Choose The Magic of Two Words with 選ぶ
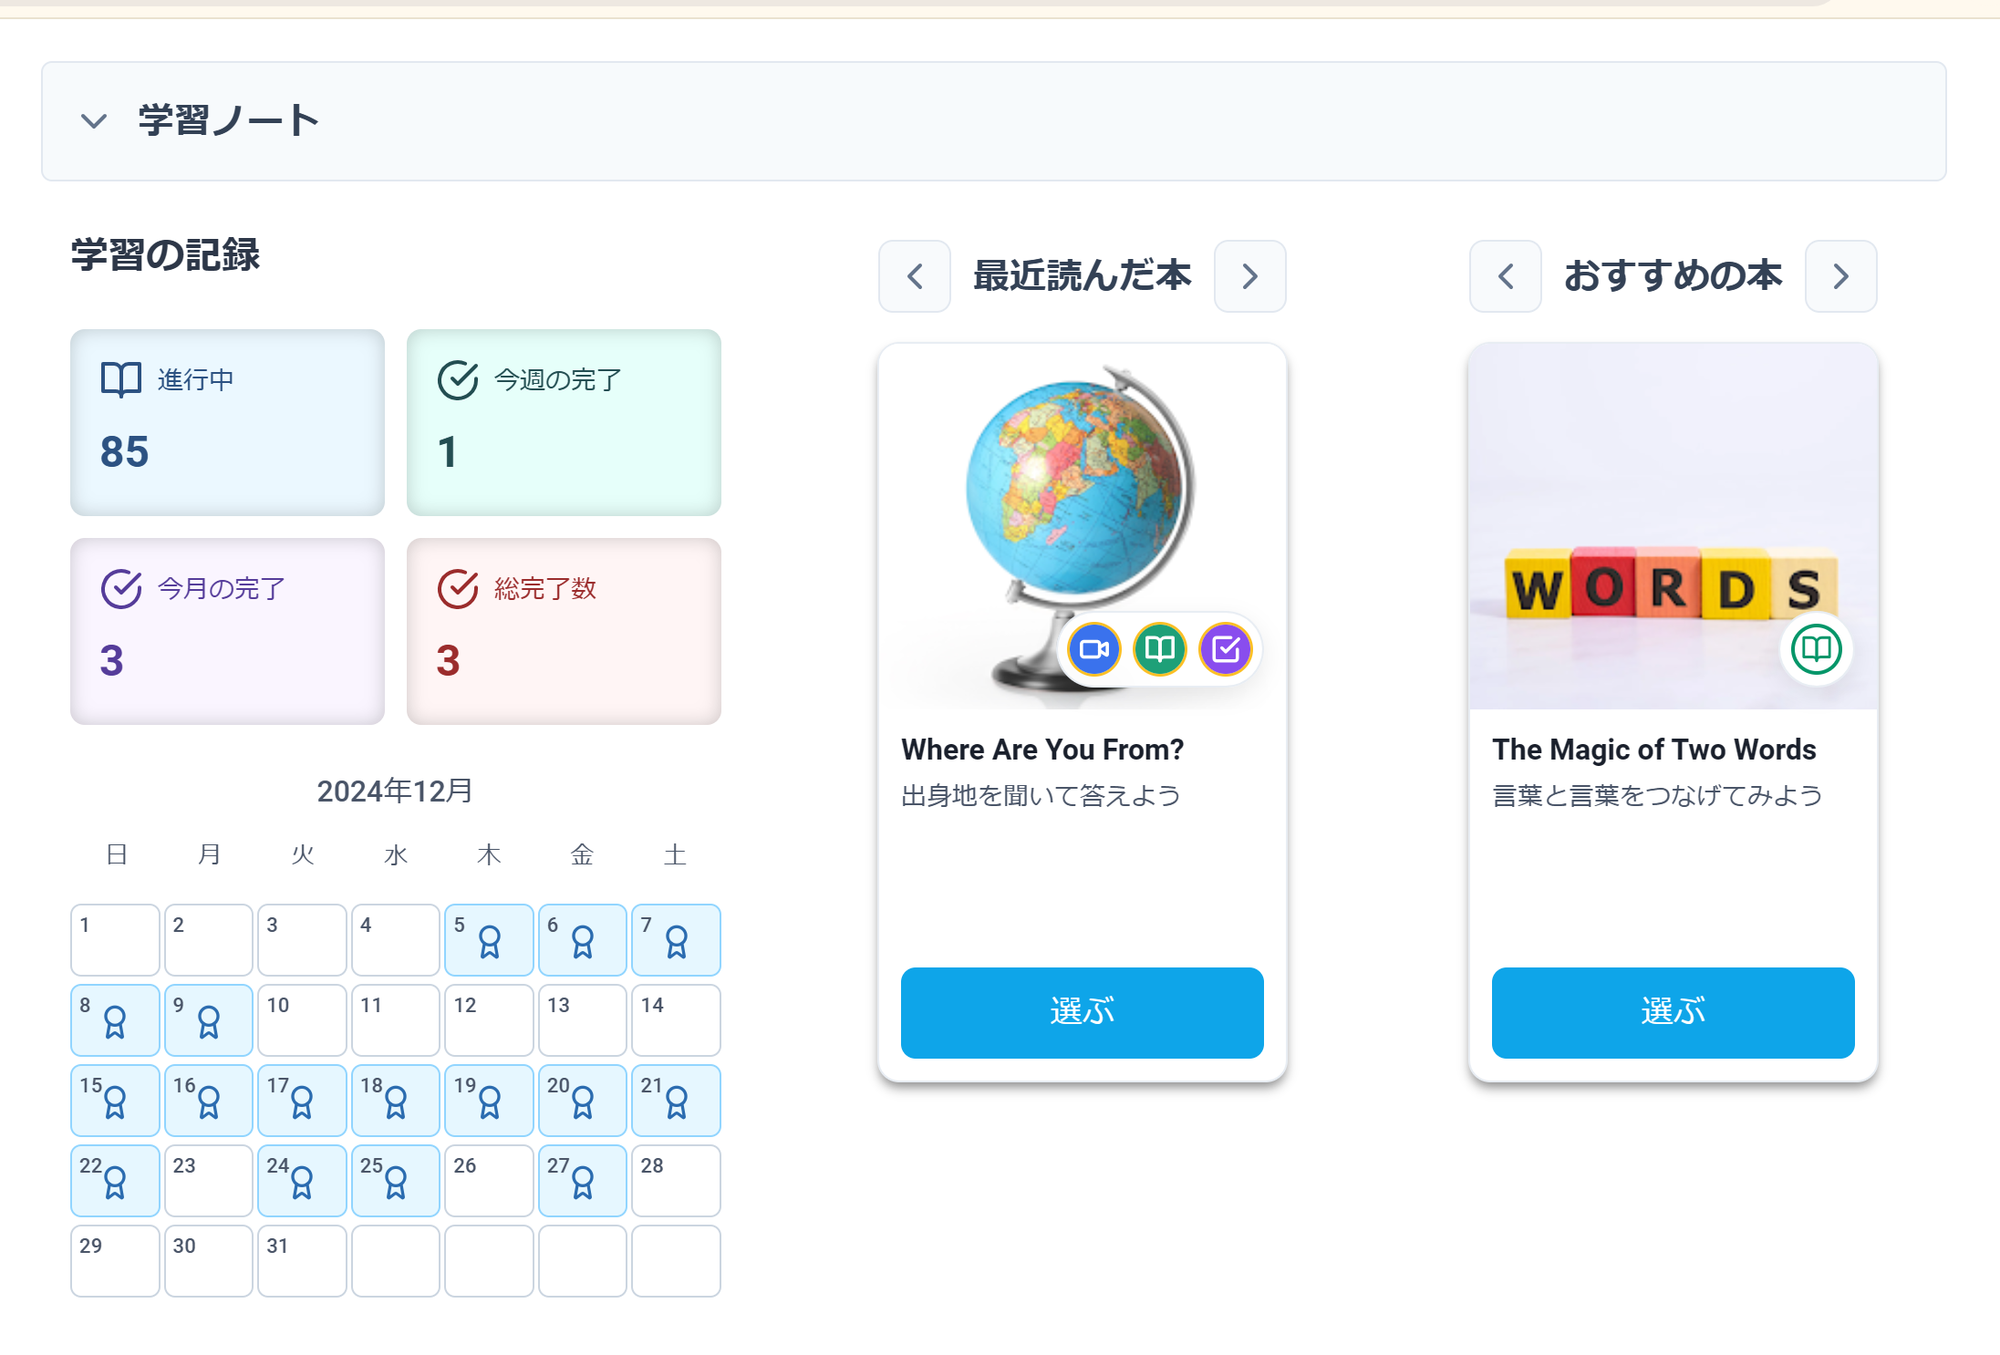Image resolution: width=2000 pixels, height=1355 pixels. pyautogui.click(x=1674, y=1012)
